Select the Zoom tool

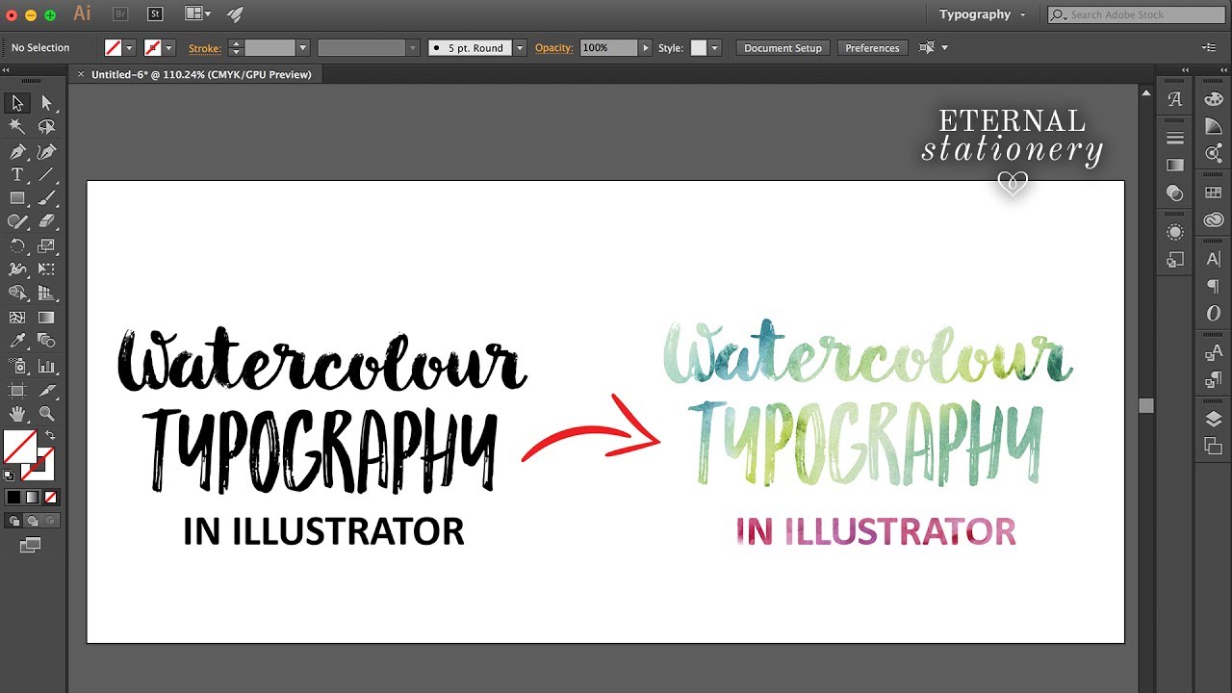click(46, 414)
